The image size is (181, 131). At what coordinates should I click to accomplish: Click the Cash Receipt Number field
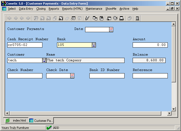pos(25,45)
